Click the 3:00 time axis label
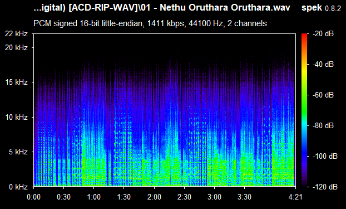This screenshot has width=346, height=209. (x=215, y=197)
